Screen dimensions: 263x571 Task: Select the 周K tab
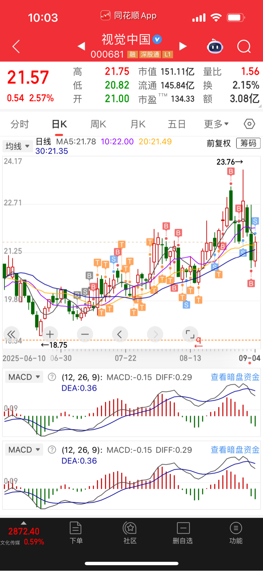click(98, 124)
